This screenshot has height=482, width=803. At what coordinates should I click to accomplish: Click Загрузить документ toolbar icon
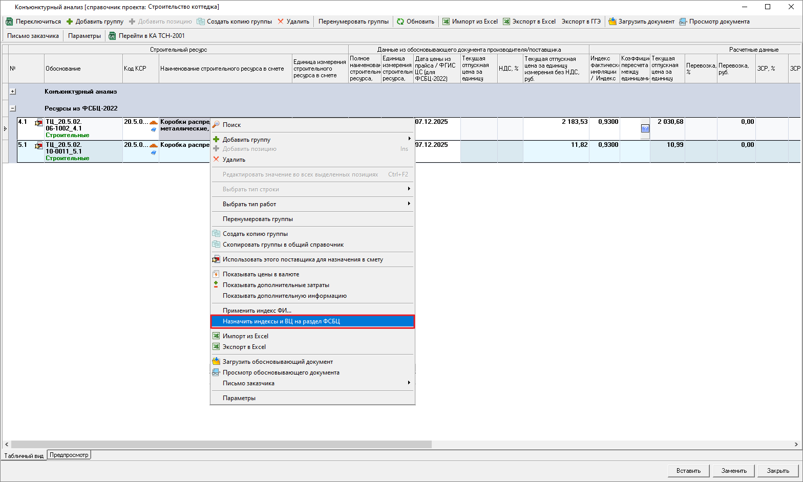tap(612, 21)
